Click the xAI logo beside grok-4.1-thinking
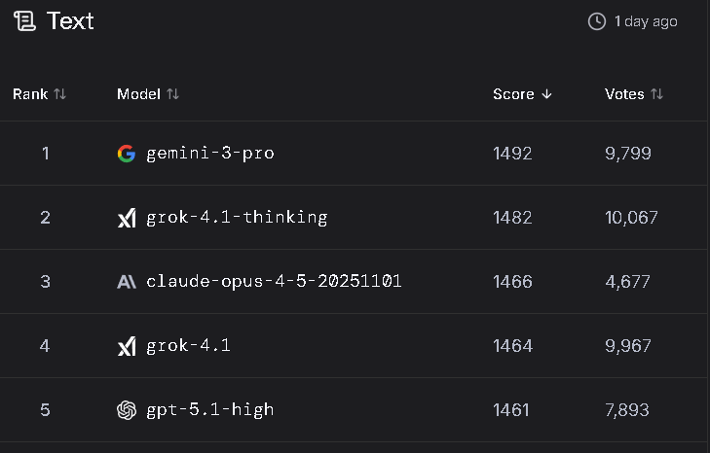Screen dimensions: 710x453 (127, 218)
